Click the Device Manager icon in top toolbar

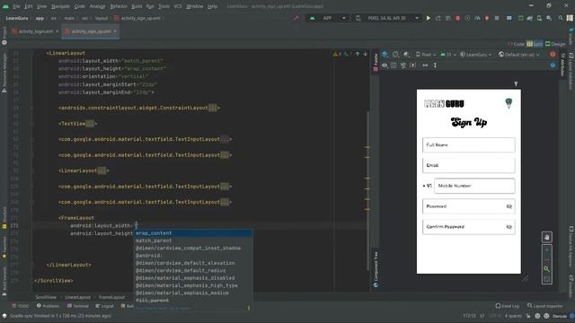tap(539, 18)
